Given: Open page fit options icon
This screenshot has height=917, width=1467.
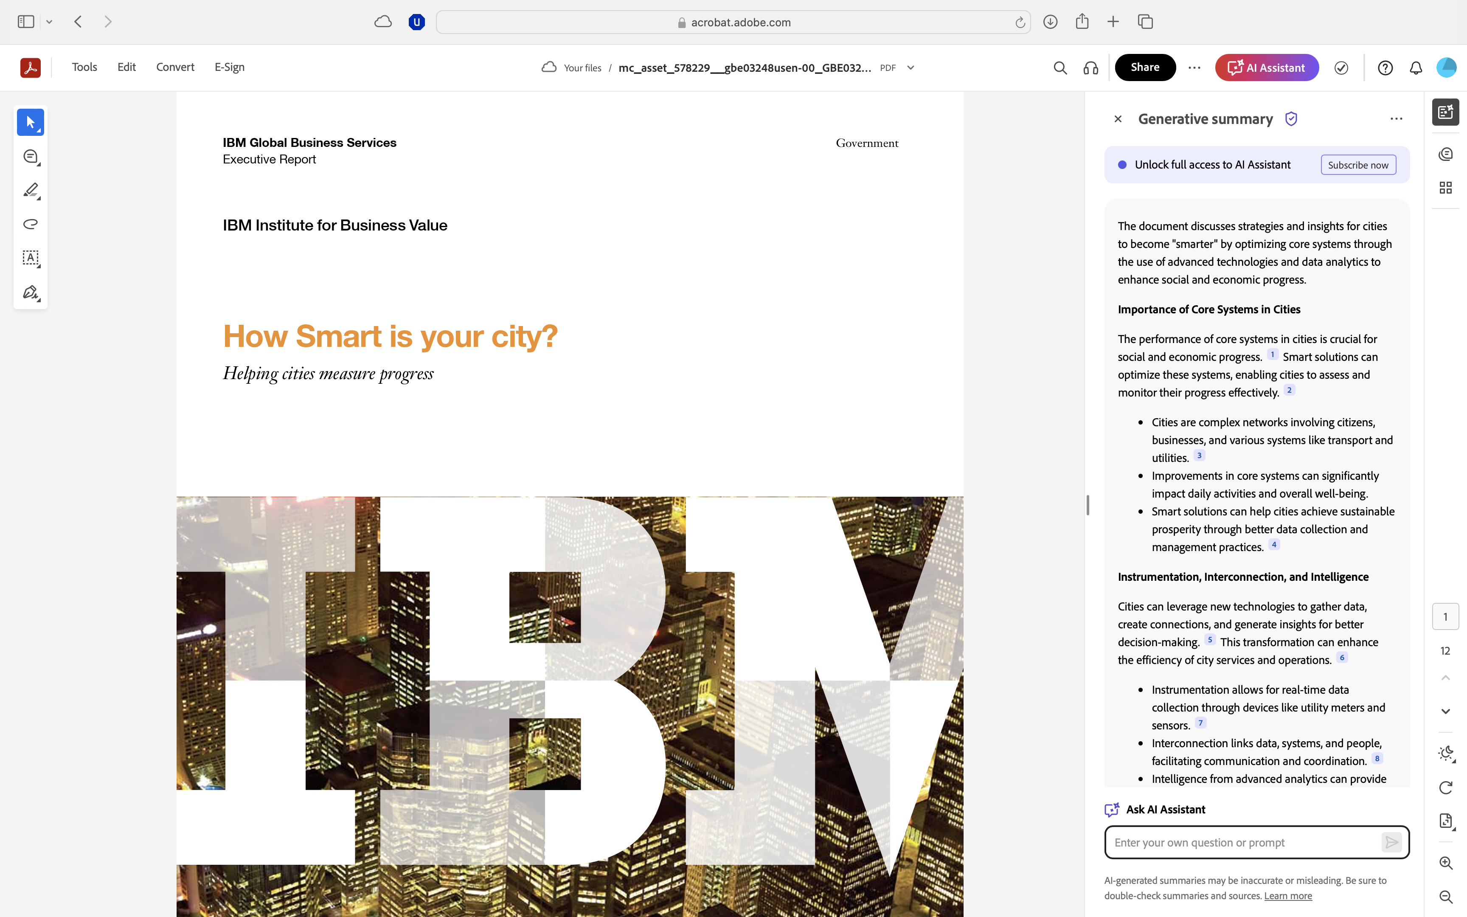Looking at the screenshot, I should click(x=1446, y=821).
